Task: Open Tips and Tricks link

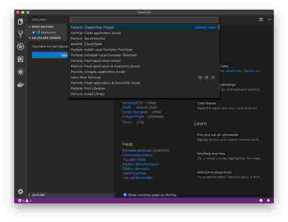Action: (x=134, y=160)
